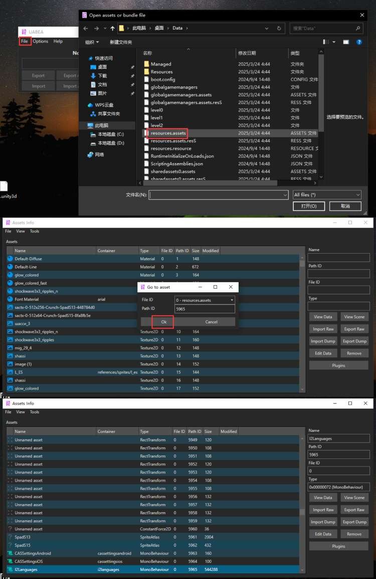Open View menu in the window listing I2Languages
The width and height of the screenshot is (376, 579).
point(20,412)
